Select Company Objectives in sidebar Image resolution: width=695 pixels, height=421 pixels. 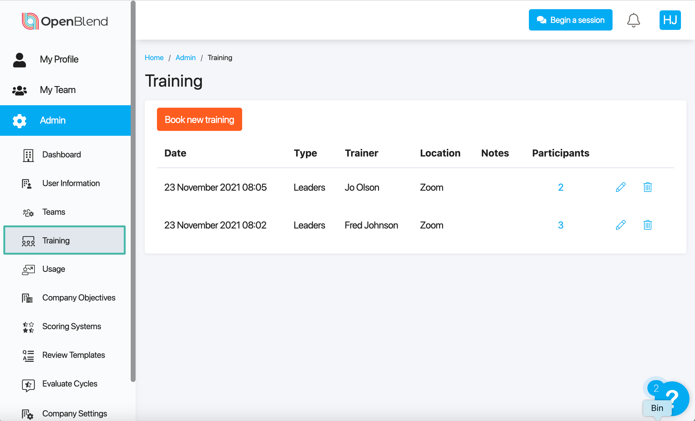pos(78,298)
